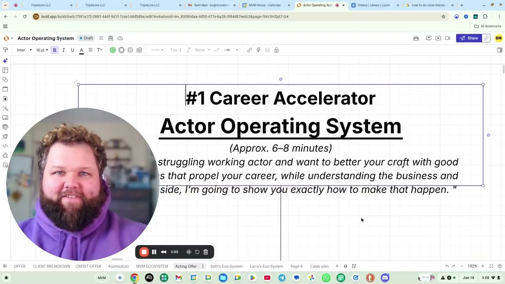Click the undo arrow in bottom bar

pos(447,266)
